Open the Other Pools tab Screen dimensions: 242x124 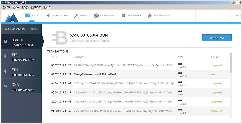[105, 15]
